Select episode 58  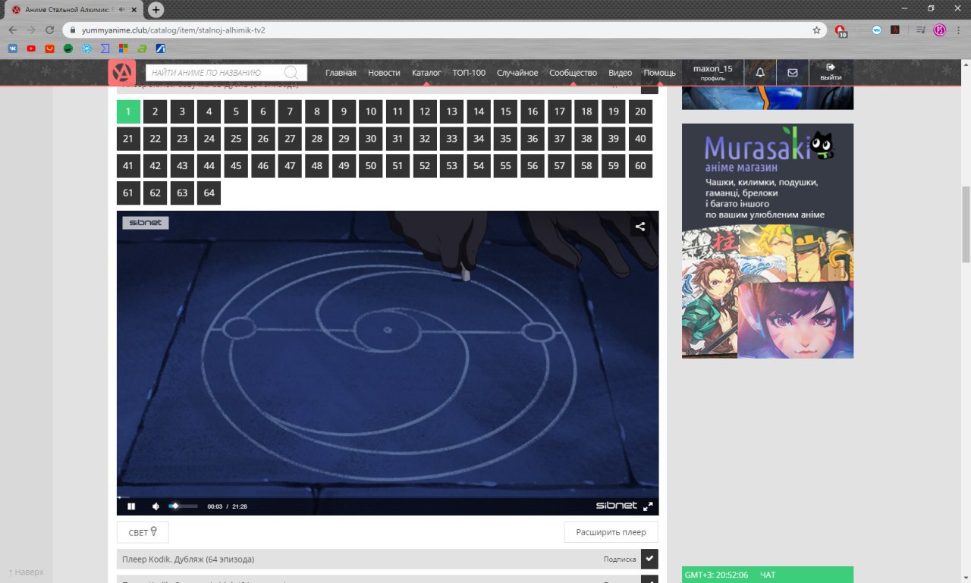click(586, 166)
